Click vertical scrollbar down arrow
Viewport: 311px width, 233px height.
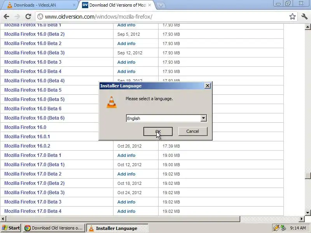coord(308,212)
